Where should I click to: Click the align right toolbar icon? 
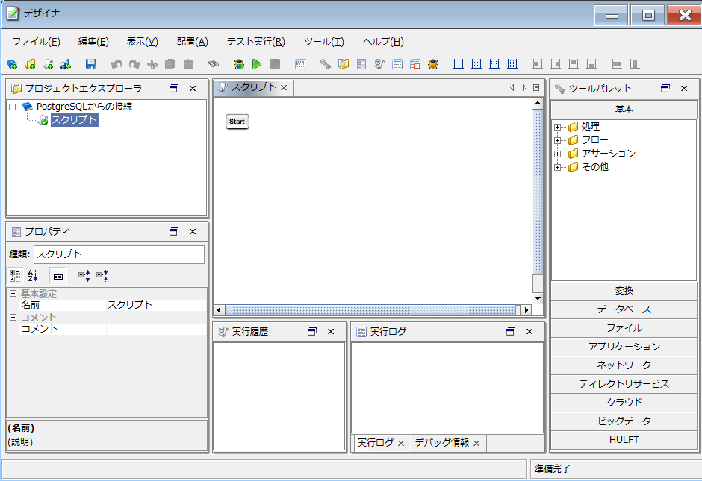[556, 64]
